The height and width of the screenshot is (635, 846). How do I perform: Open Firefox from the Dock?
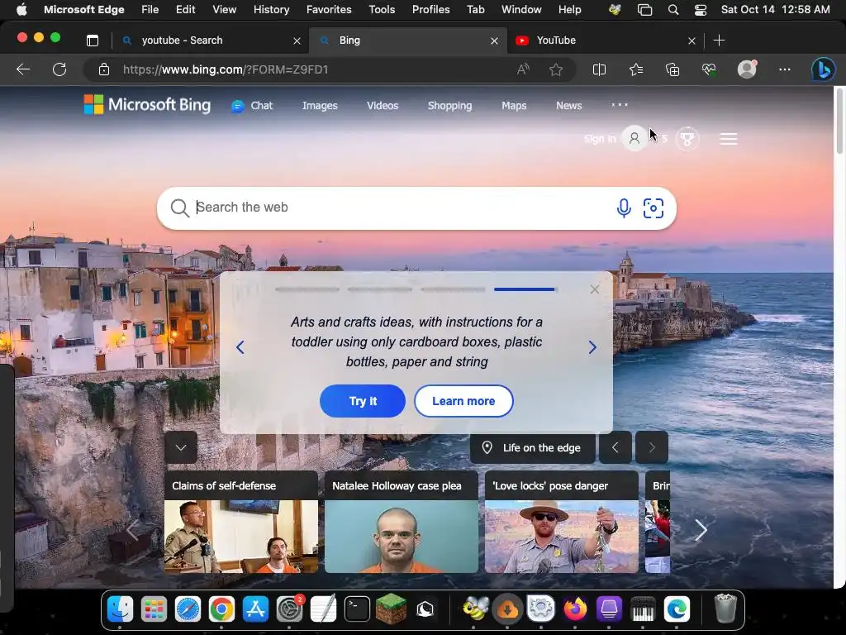(575, 609)
